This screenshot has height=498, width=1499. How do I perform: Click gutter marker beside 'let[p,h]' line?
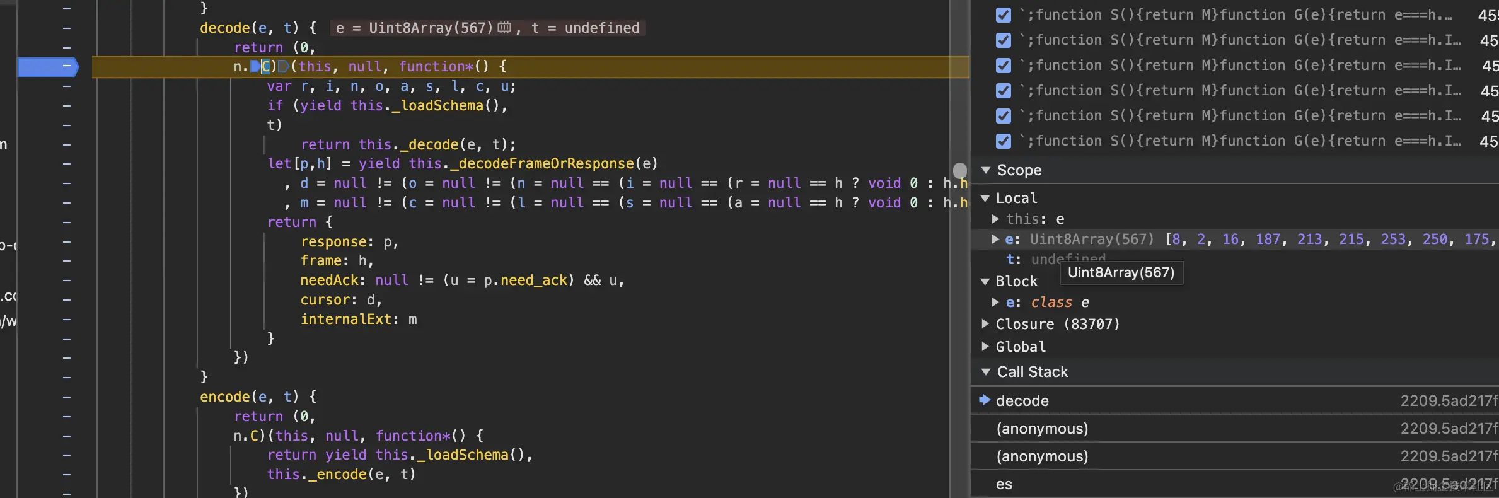(67, 163)
